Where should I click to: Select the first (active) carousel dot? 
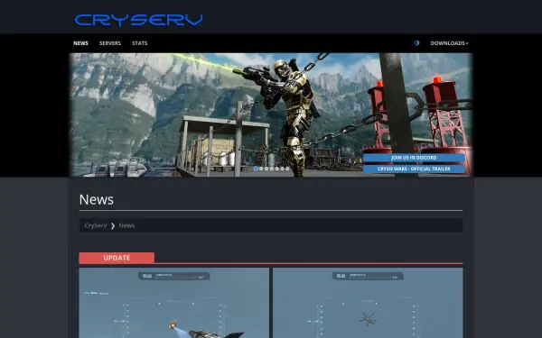click(x=256, y=169)
